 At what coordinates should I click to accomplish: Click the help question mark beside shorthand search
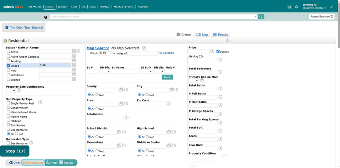coord(45,17)
